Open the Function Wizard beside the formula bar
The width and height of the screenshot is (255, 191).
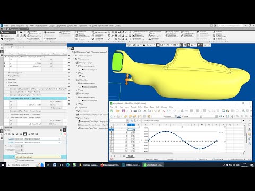pyautogui.click(x=132, y=120)
